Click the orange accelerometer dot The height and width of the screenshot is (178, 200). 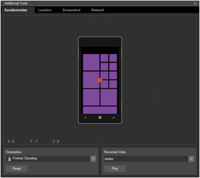tap(100, 80)
